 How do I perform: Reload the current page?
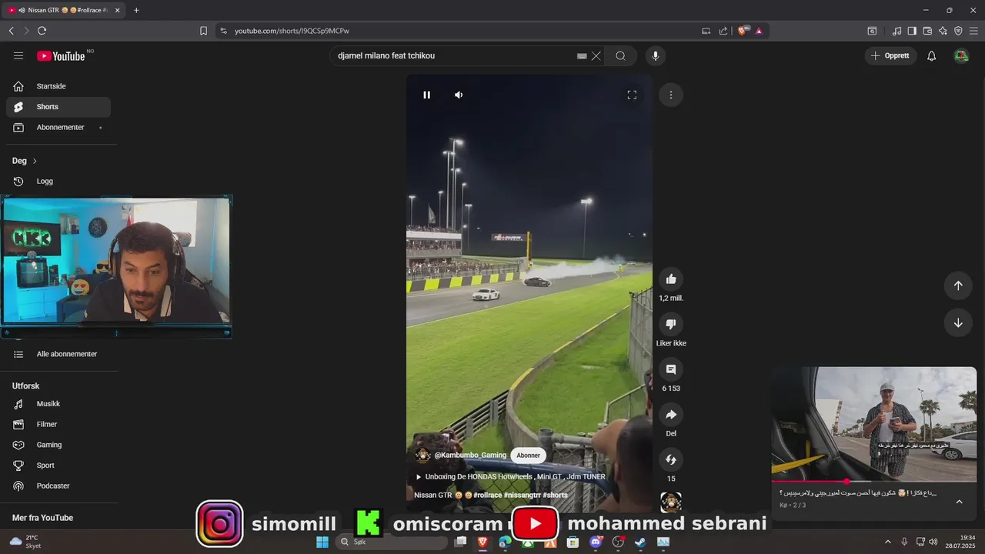tap(42, 31)
